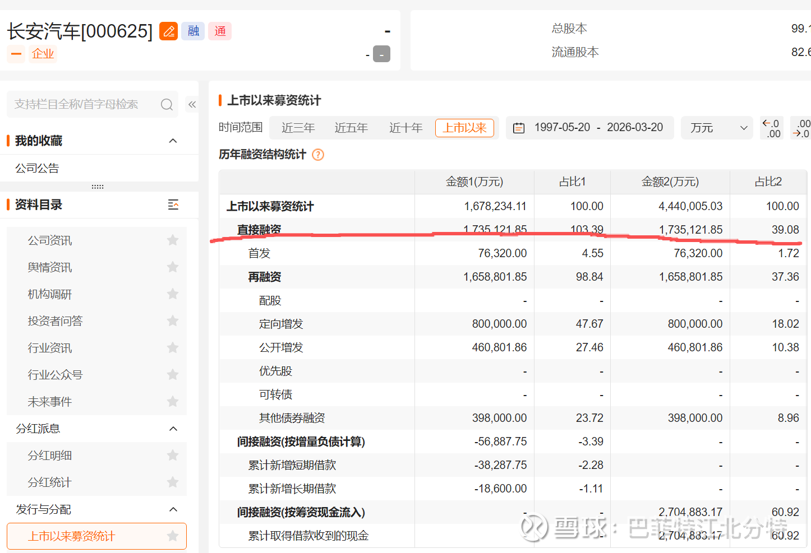
Task: Collapse sidebar with double-chevron icon
Action: 192,105
